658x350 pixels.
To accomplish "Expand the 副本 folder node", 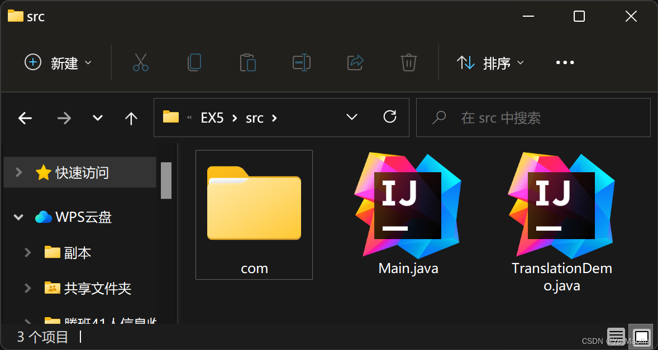I will pos(28,252).
